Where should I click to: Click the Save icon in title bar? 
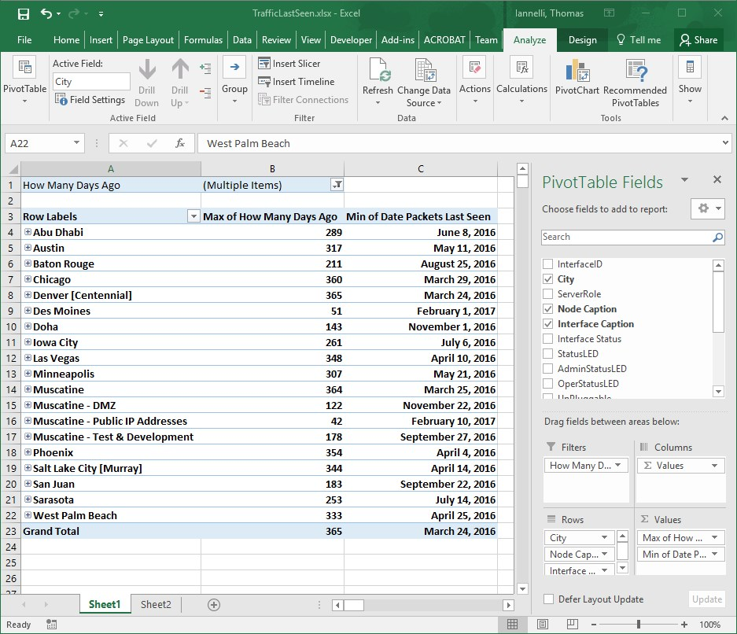[23, 14]
